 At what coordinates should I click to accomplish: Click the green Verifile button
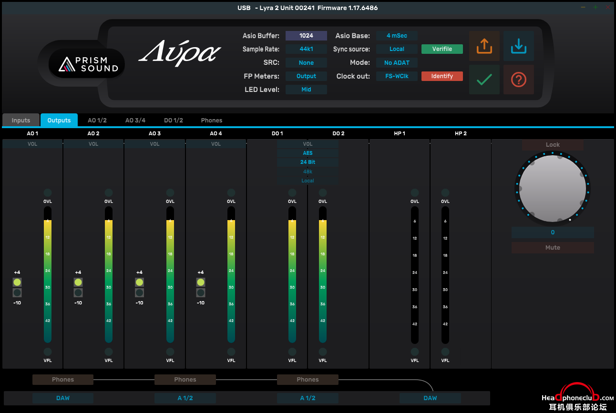[x=442, y=49]
